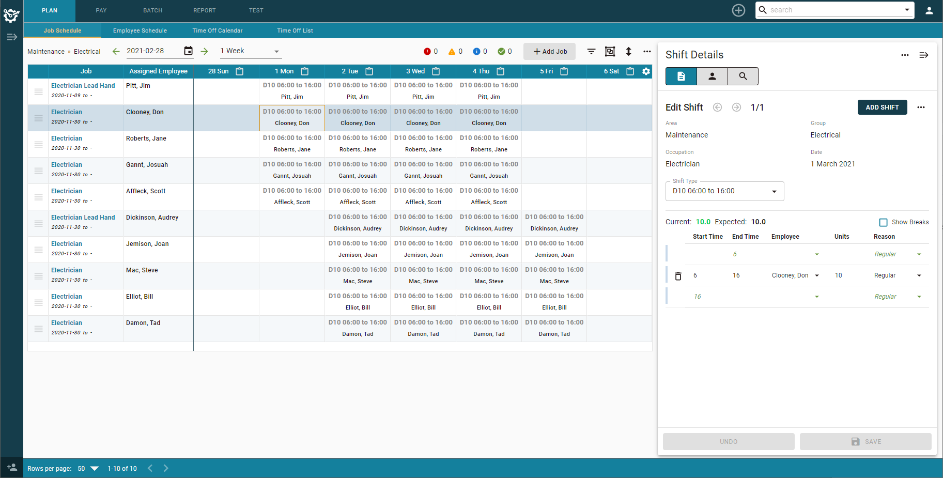Enable the Show Breaks checkbox
Screen dimensions: 943x478
(x=884, y=222)
